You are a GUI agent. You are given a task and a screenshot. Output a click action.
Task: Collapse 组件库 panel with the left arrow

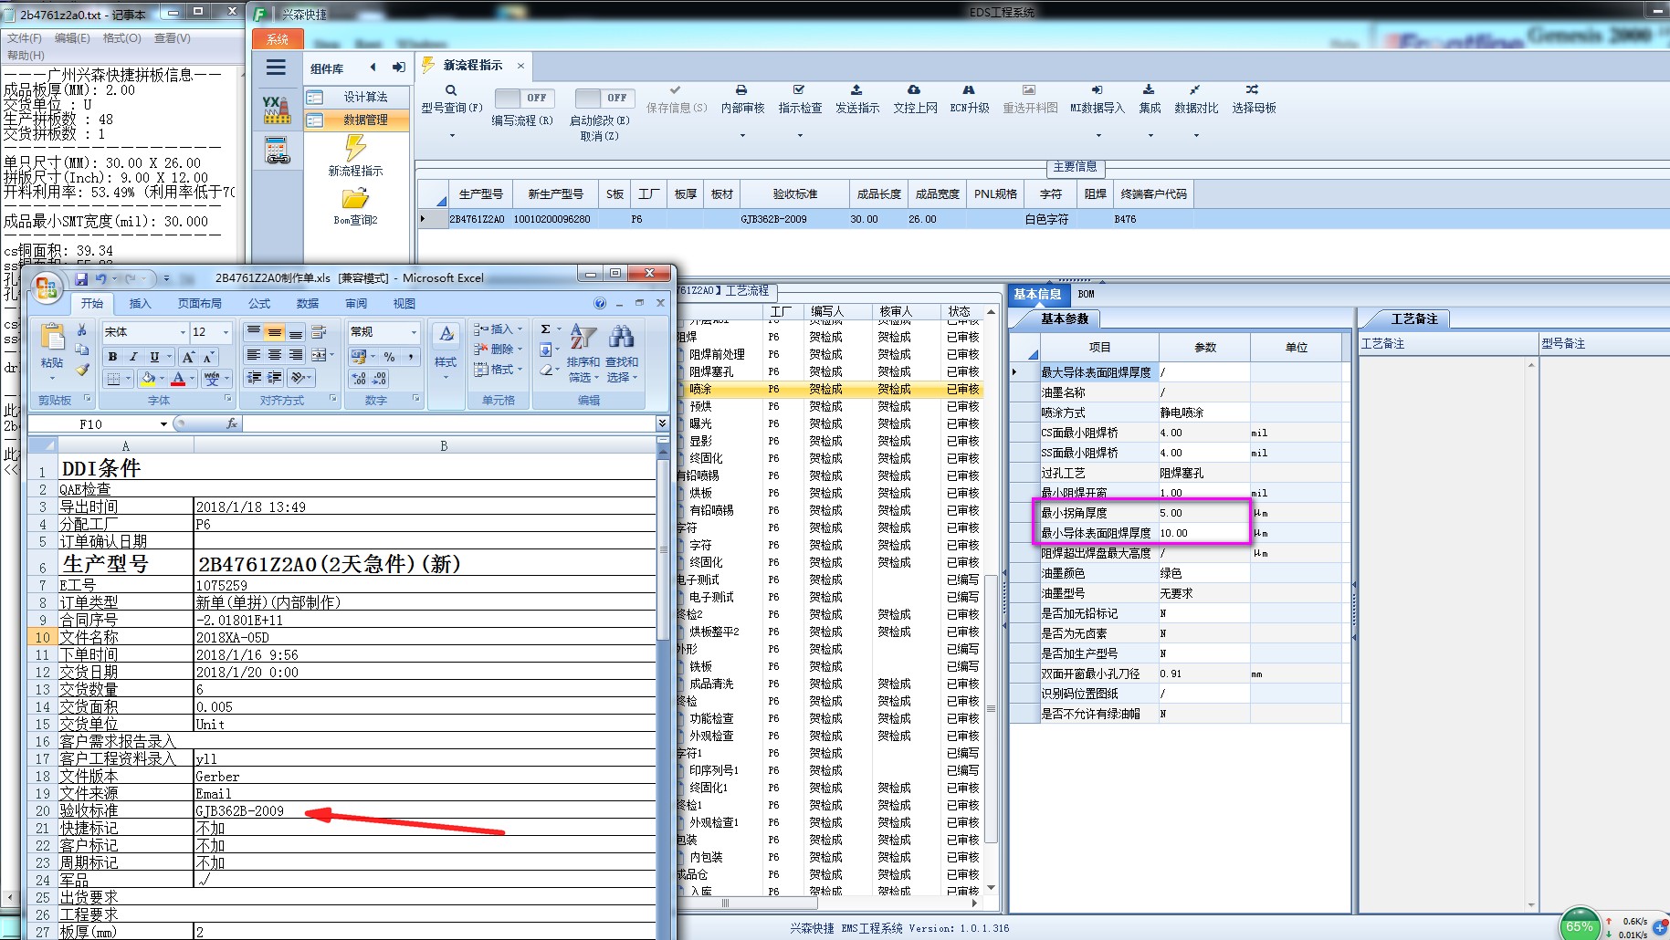click(373, 68)
